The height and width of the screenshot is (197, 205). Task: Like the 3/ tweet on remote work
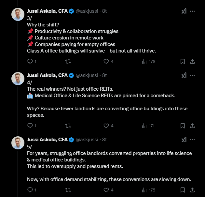(106, 61)
